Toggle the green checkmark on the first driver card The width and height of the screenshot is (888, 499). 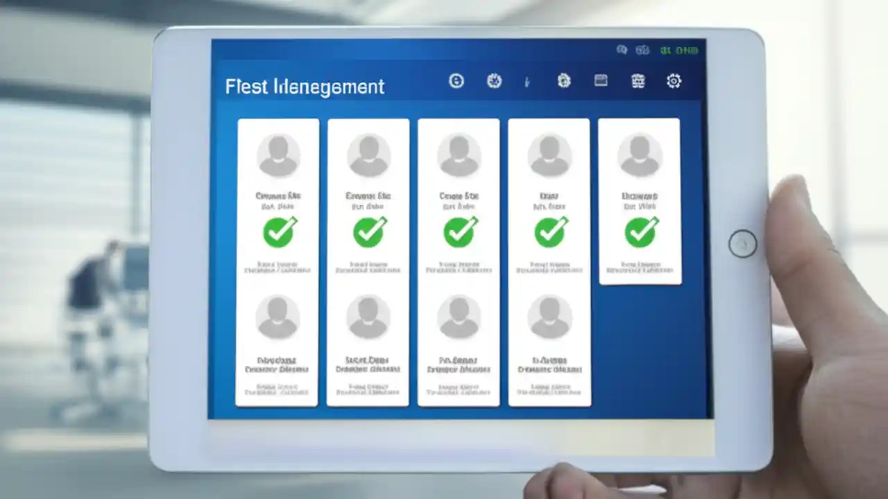279,232
